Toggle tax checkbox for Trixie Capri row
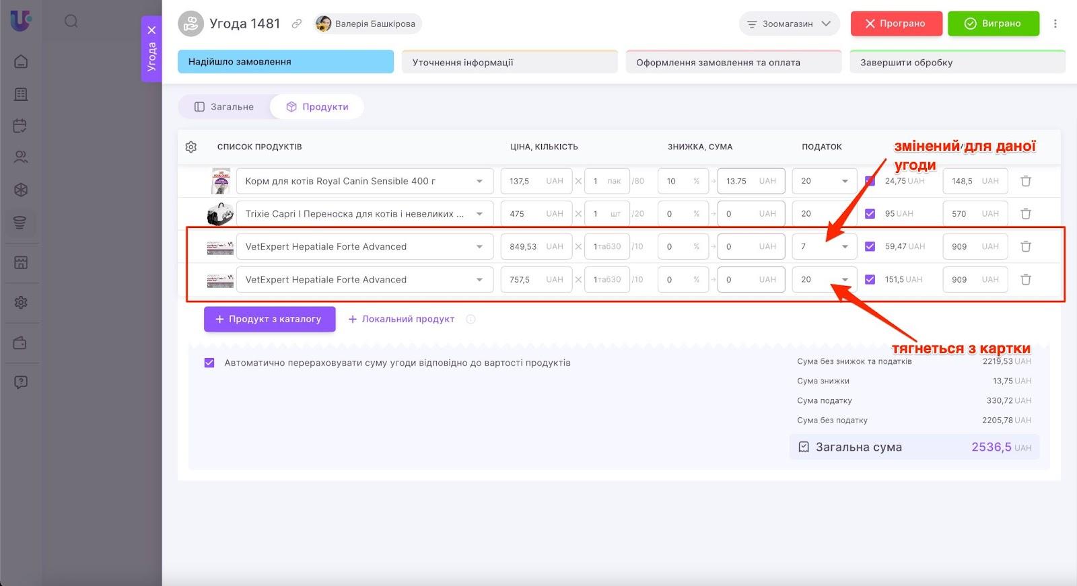Image resolution: width=1077 pixels, height=586 pixels. coord(870,214)
